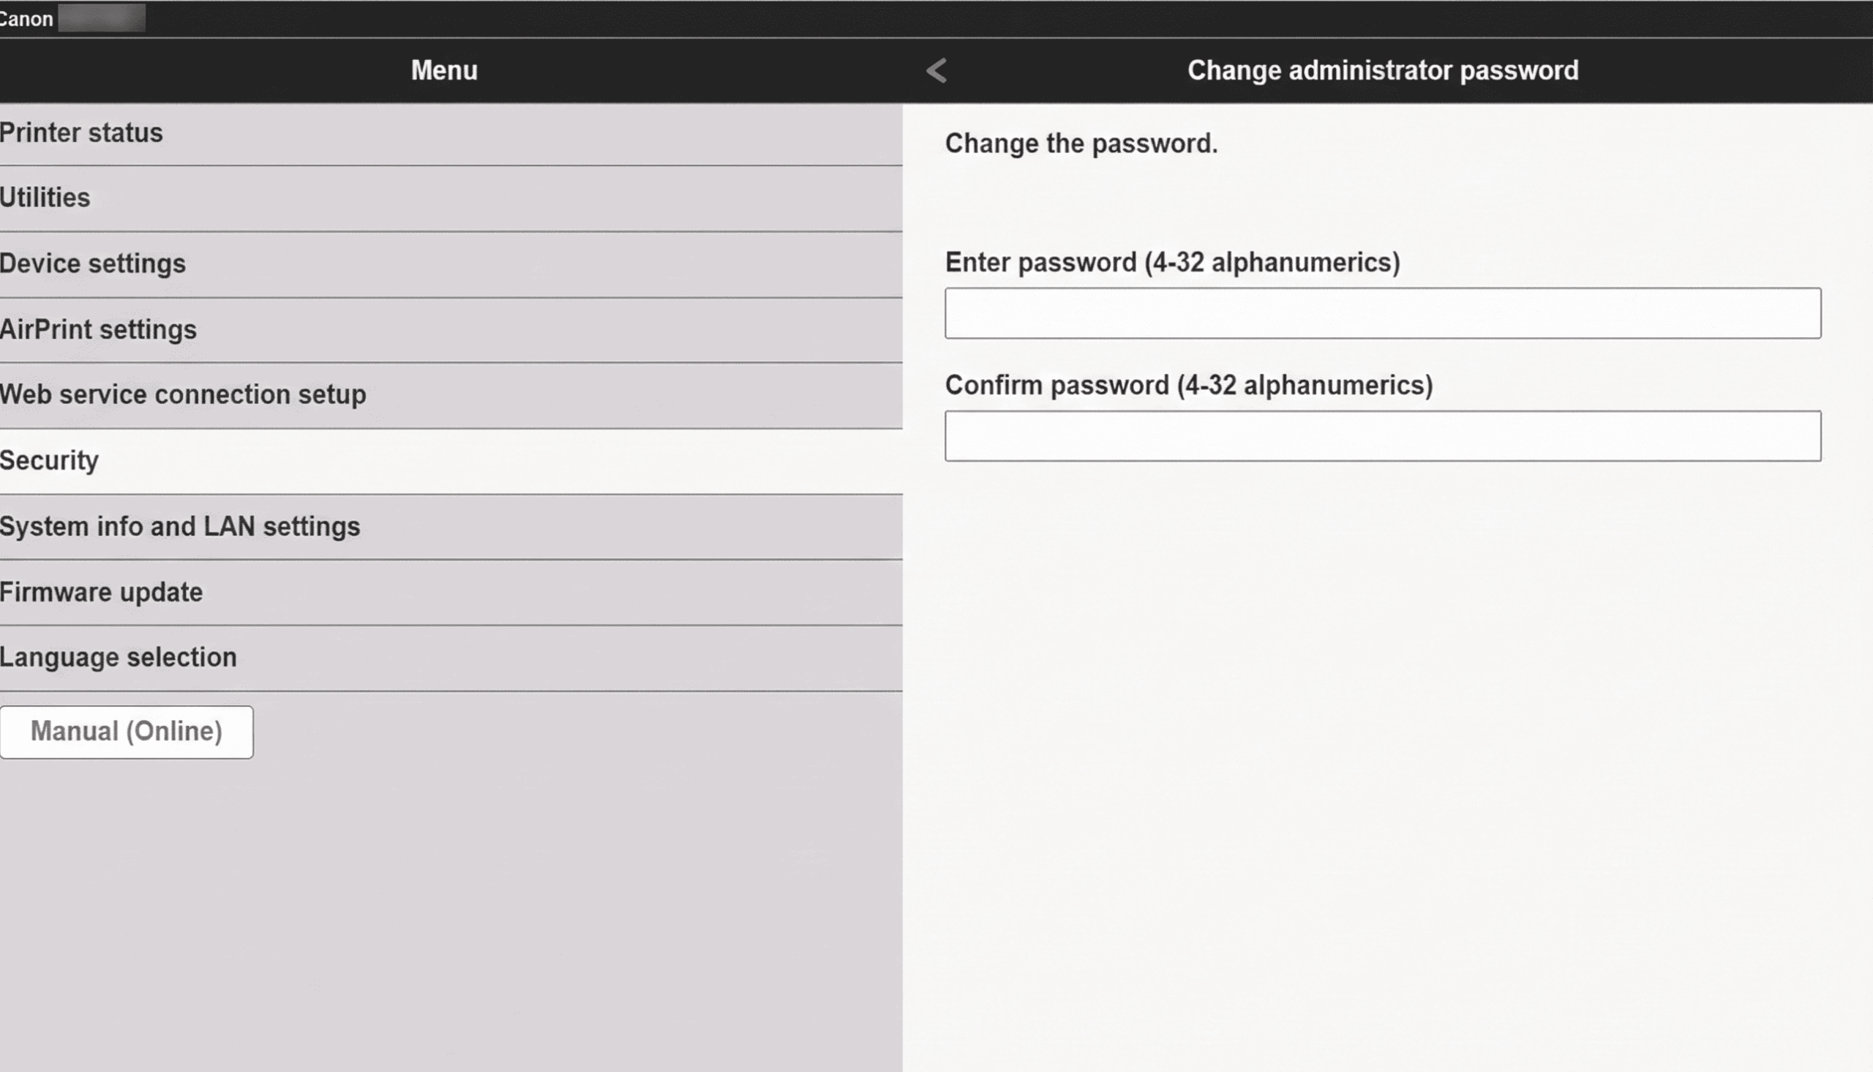The height and width of the screenshot is (1072, 1873).
Task: Select Web service connection setup
Action: point(183,394)
